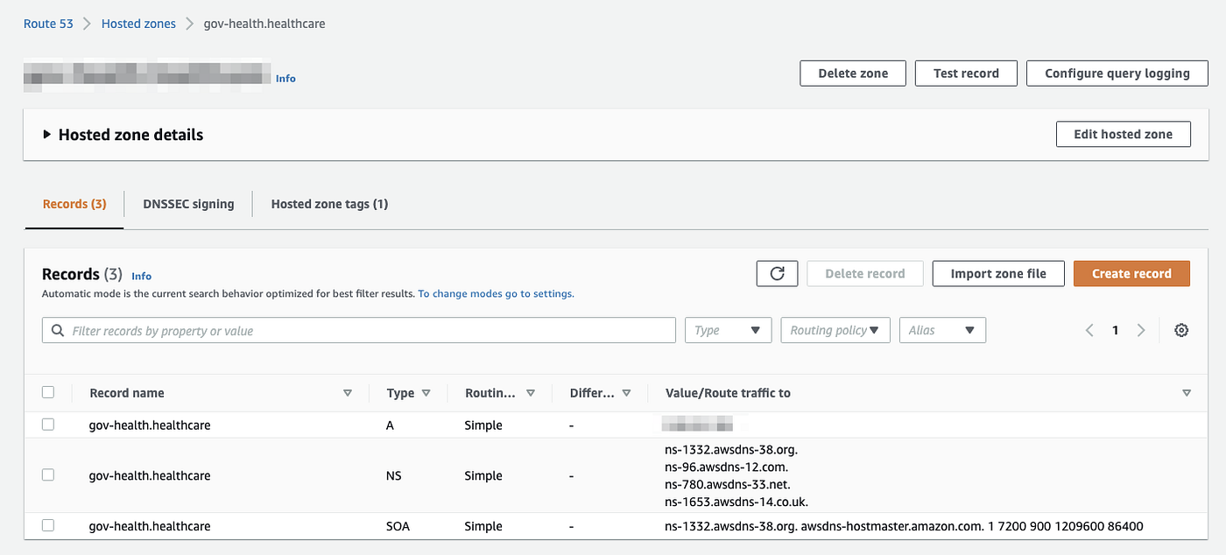Click Simple routing cell in NS row
The width and height of the screenshot is (1226, 555).
[483, 475]
